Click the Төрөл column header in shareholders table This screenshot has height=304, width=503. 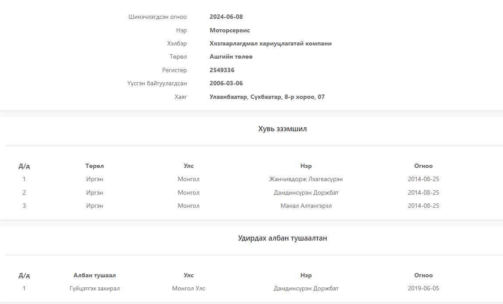pyautogui.click(x=95, y=166)
